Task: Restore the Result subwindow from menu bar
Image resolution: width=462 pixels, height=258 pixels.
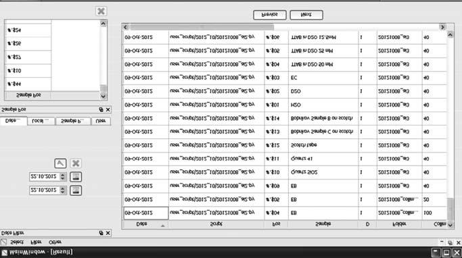Action: 450,242
